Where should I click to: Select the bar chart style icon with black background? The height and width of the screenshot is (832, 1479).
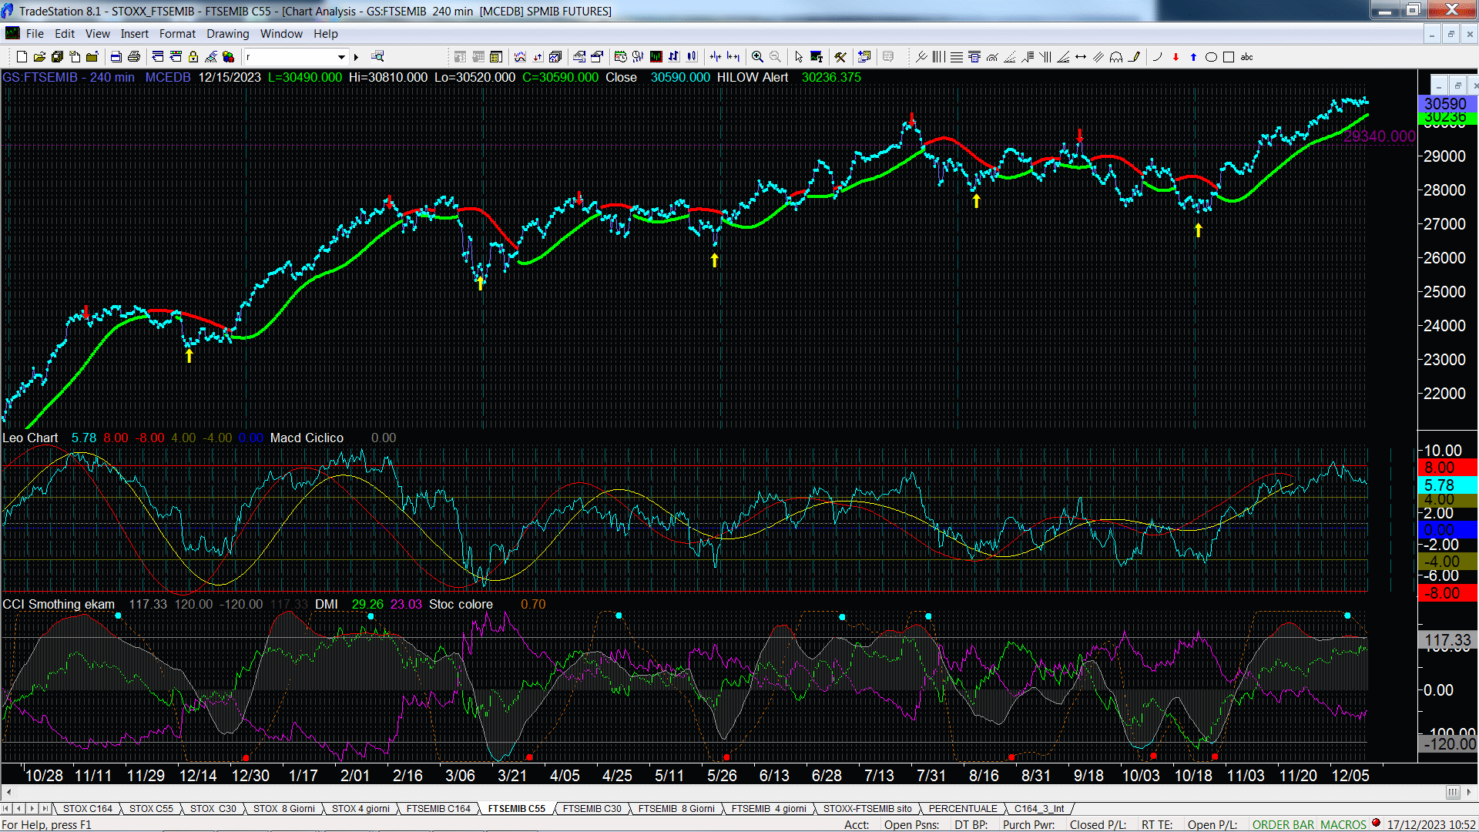(x=656, y=57)
